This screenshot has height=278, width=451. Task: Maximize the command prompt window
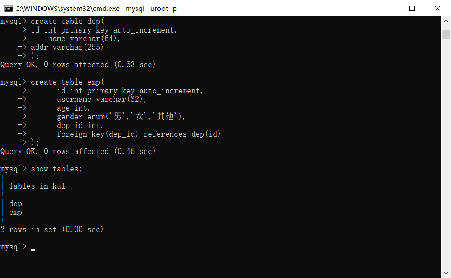(412, 8)
